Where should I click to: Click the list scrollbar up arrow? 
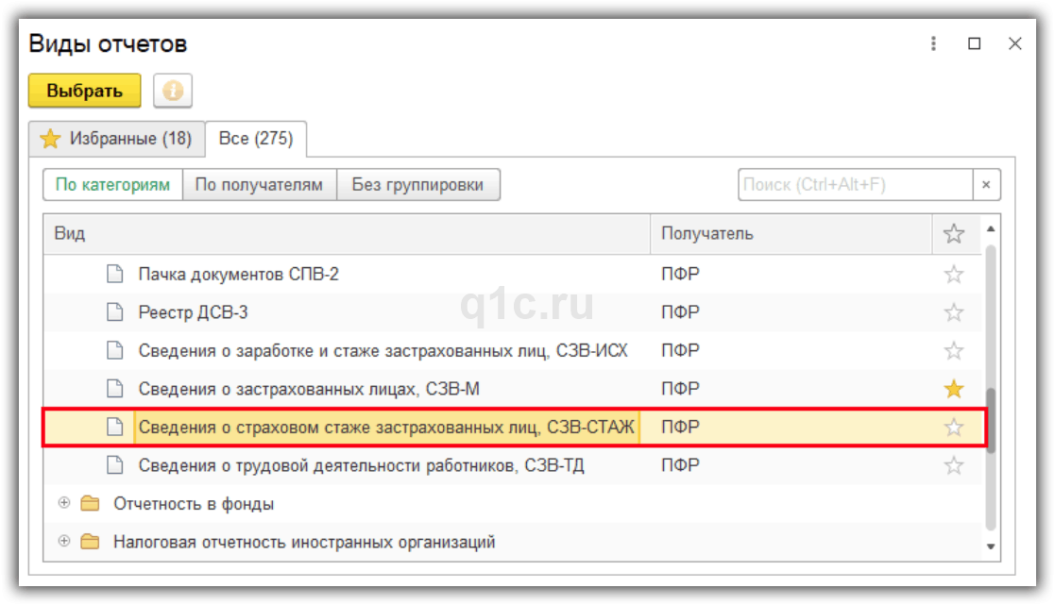tap(991, 229)
